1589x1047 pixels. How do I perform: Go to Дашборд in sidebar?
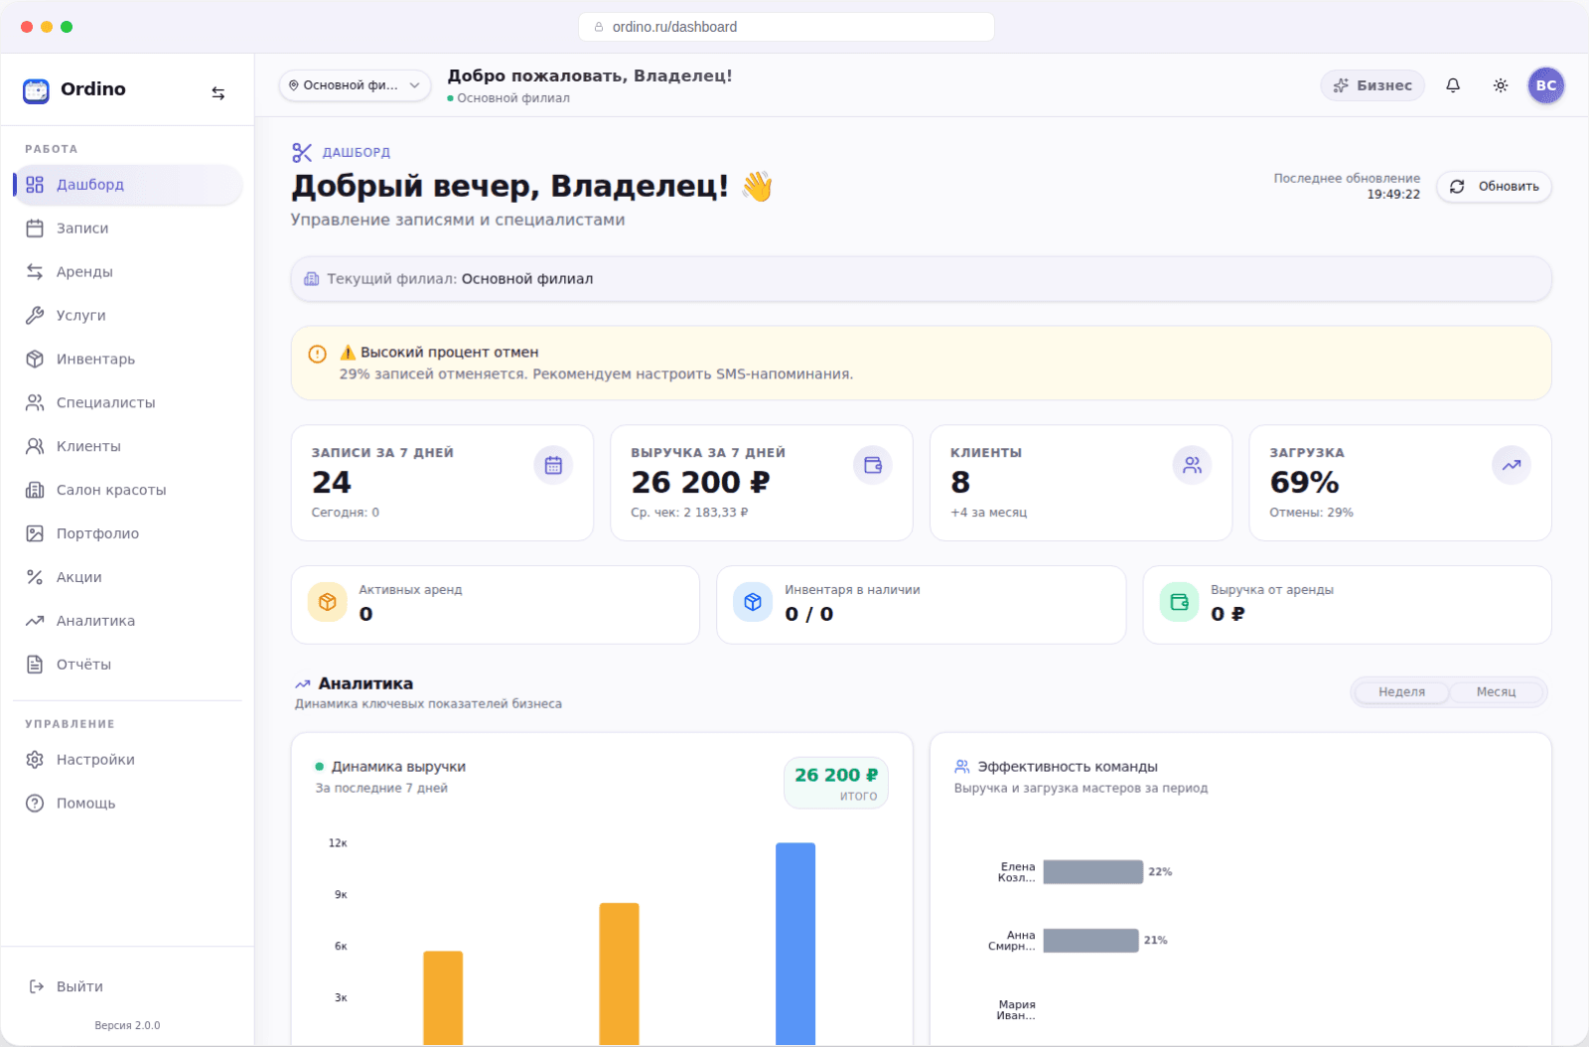coord(128,185)
